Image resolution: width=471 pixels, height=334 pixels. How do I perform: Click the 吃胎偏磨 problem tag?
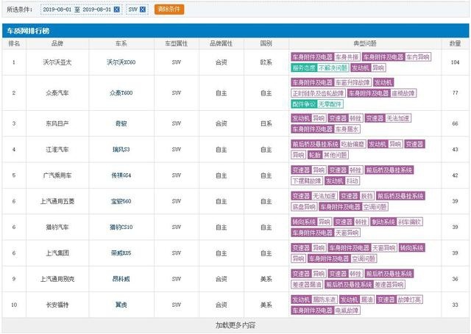353,144
